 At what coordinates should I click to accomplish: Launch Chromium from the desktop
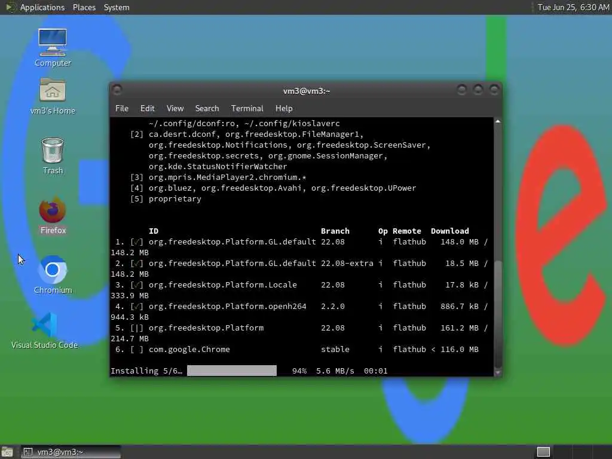(53, 275)
